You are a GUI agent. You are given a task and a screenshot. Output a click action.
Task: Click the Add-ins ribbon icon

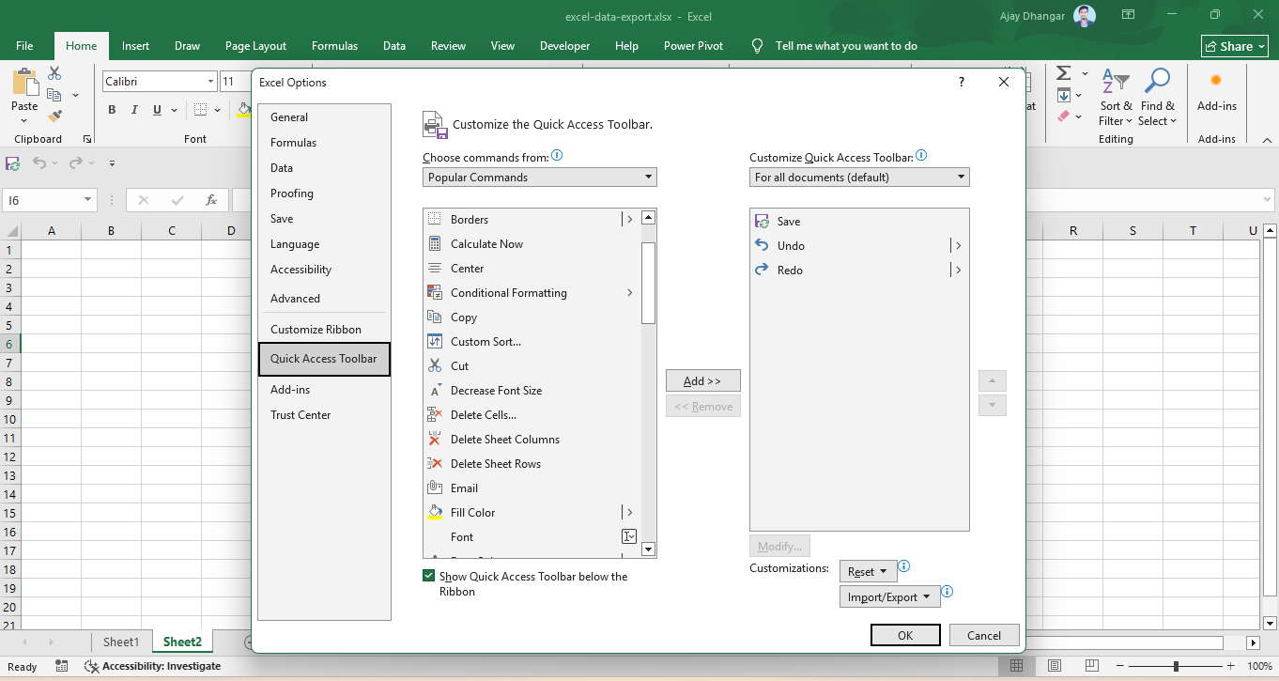1216,81
